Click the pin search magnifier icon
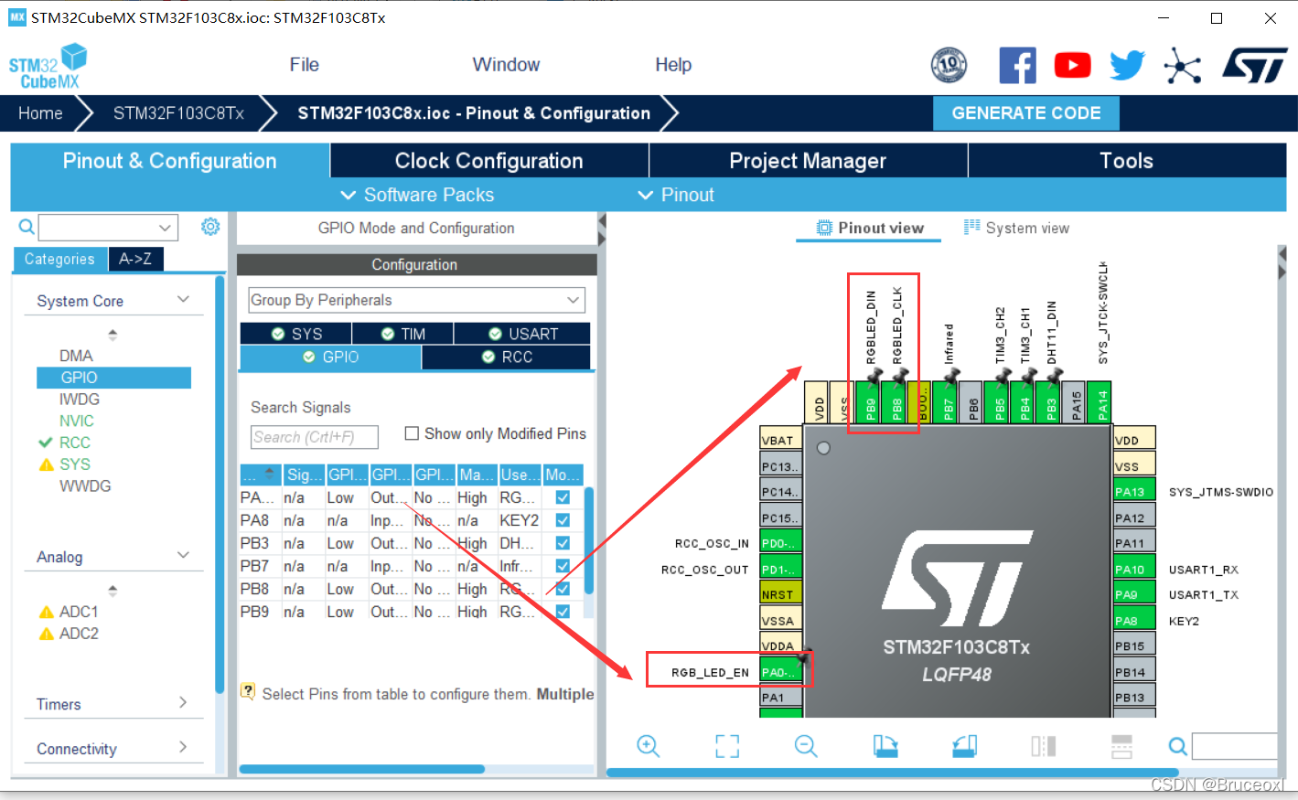Viewport: 1298px width, 800px height. pyautogui.click(x=1178, y=747)
